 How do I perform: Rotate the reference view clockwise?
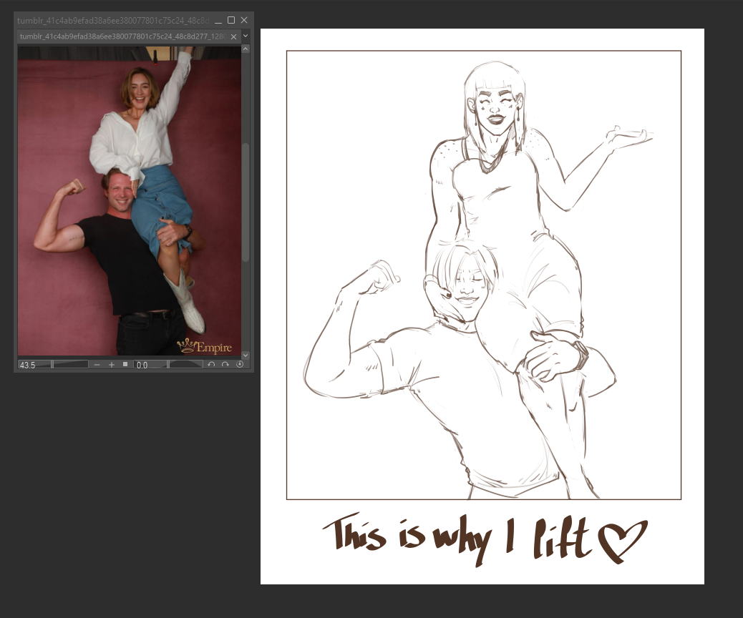point(225,365)
